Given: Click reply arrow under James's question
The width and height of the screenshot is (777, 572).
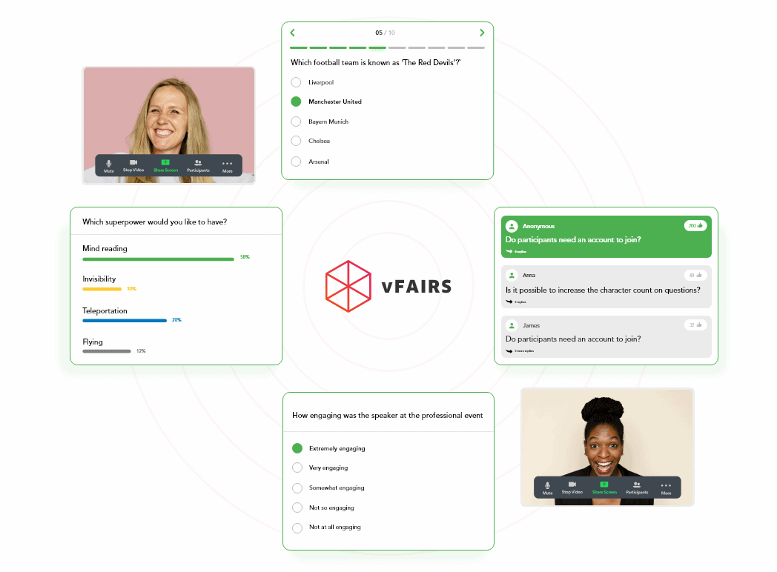Looking at the screenshot, I should click(509, 350).
